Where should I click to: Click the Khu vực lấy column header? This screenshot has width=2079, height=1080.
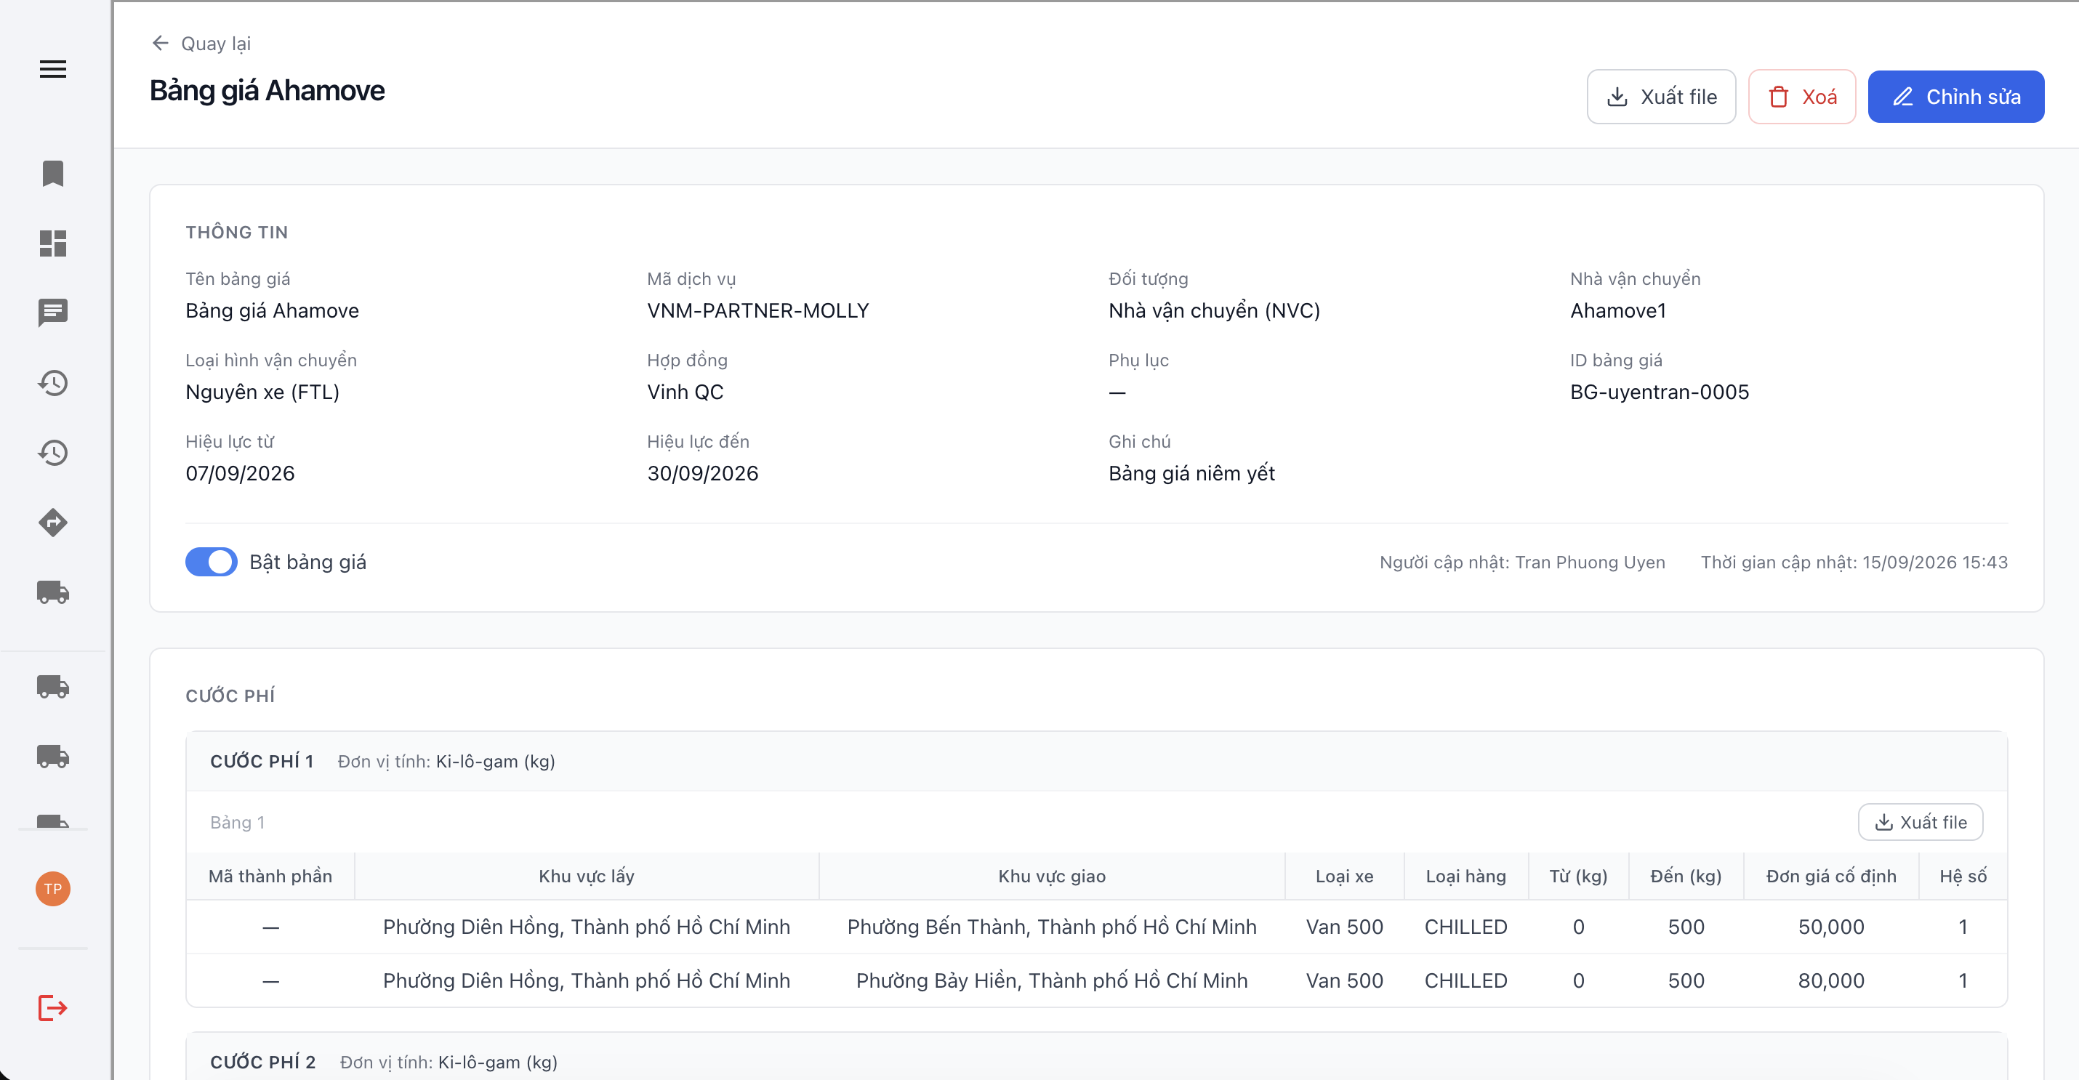586,876
